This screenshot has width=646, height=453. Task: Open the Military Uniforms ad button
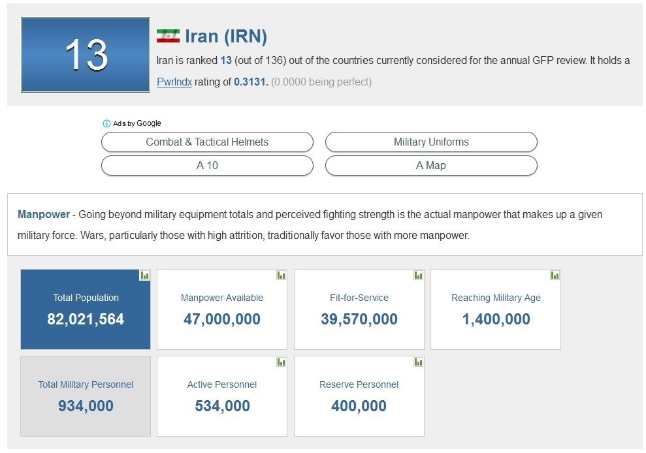tap(431, 142)
